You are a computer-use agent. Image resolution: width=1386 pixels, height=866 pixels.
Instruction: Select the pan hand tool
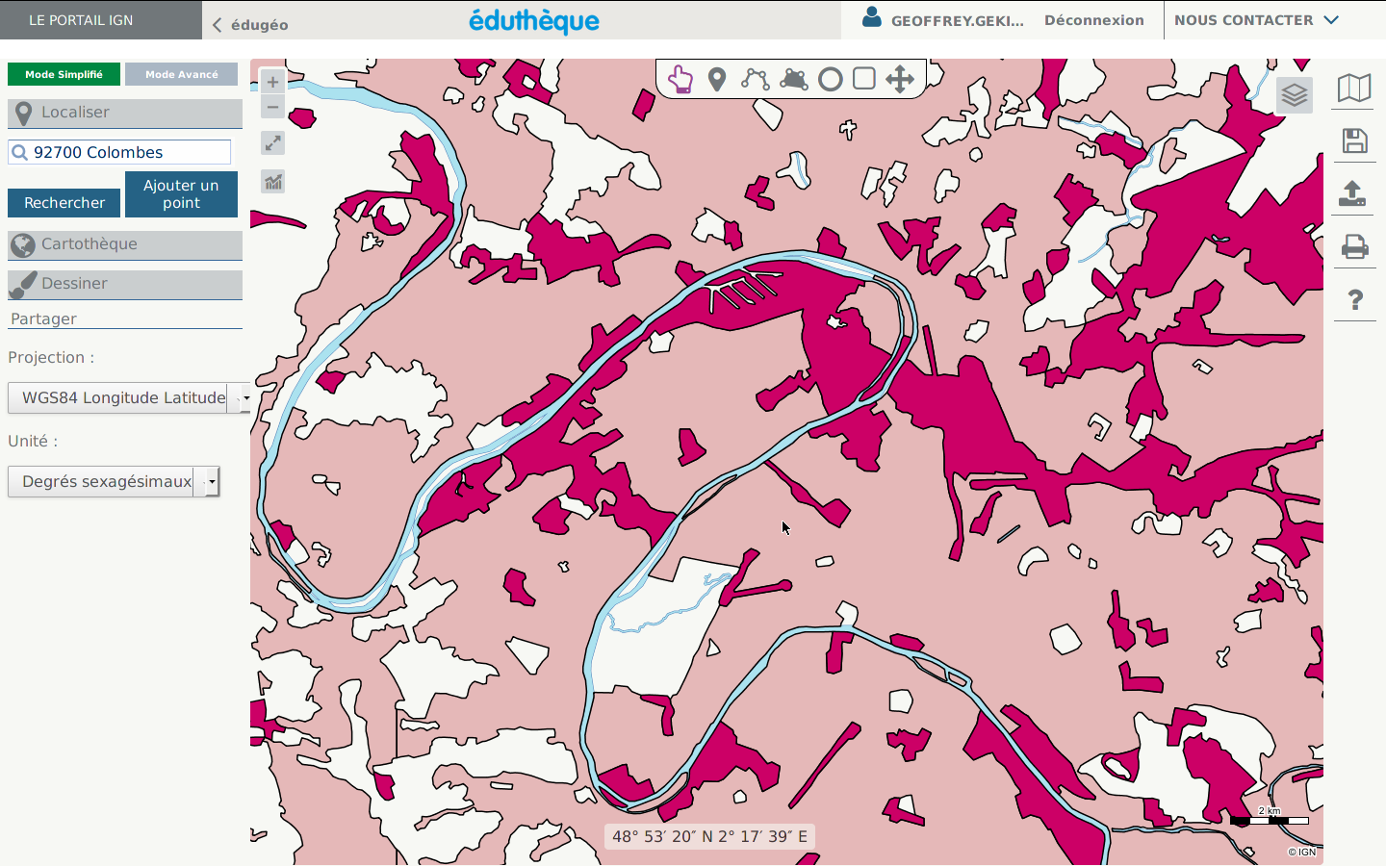click(680, 79)
